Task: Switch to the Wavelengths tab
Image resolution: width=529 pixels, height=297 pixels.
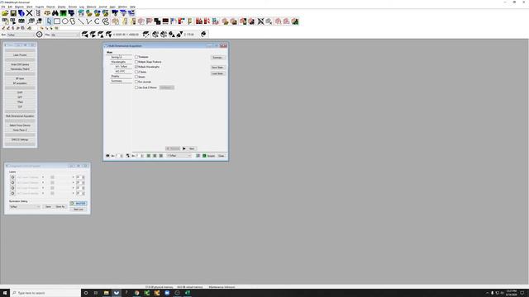Action: tap(119, 62)
